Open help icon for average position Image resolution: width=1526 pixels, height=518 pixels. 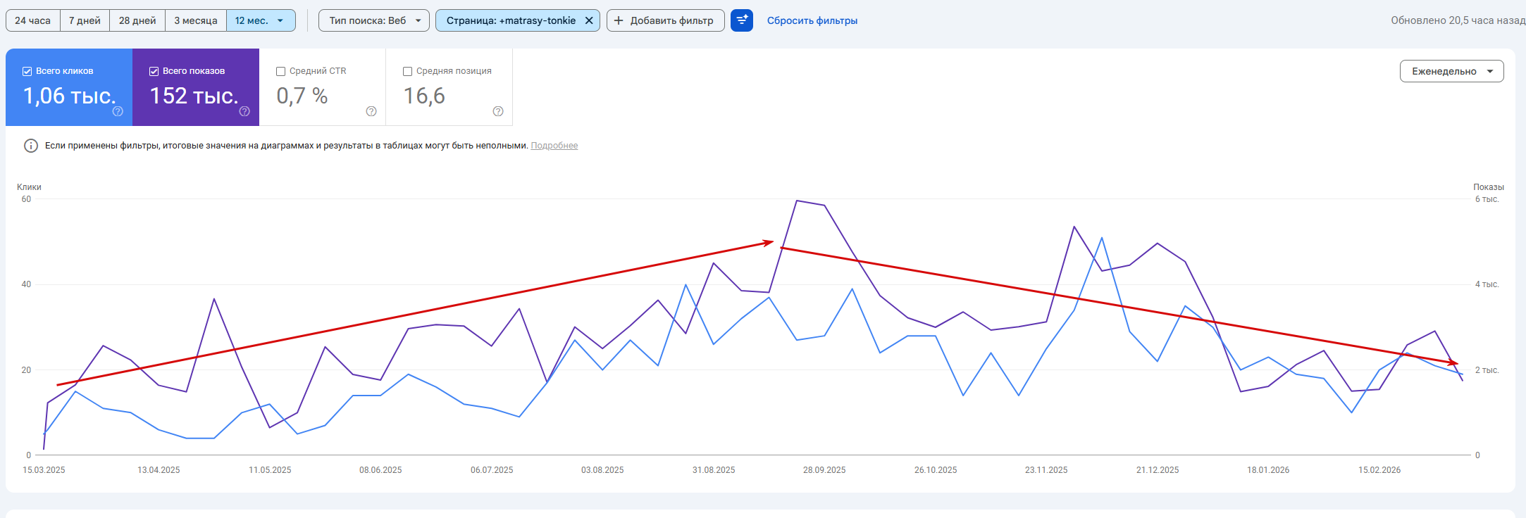click(x=498, y=111)
